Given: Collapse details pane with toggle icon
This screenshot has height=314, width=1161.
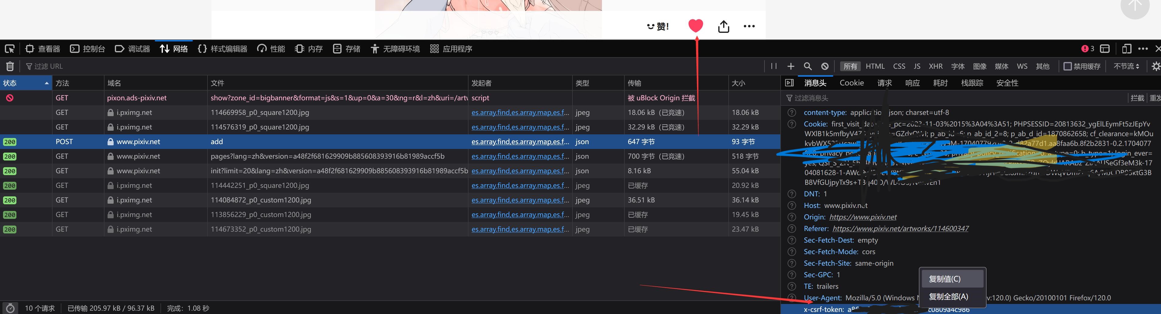Looking at the screenshot, I should (x=789, y=83).
